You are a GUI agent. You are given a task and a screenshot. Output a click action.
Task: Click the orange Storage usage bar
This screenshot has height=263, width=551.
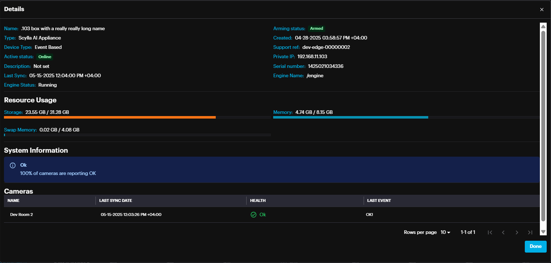(x=109, y=117)
